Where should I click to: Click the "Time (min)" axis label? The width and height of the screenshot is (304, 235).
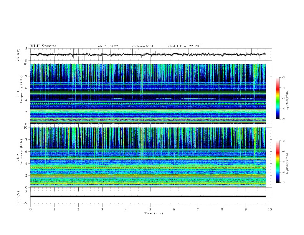coord(154,213)
